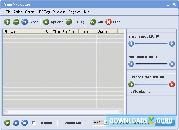This screenshot has height=130, width=179.
Task: Start playback with the green play button
Action: (x=7, y=123)
